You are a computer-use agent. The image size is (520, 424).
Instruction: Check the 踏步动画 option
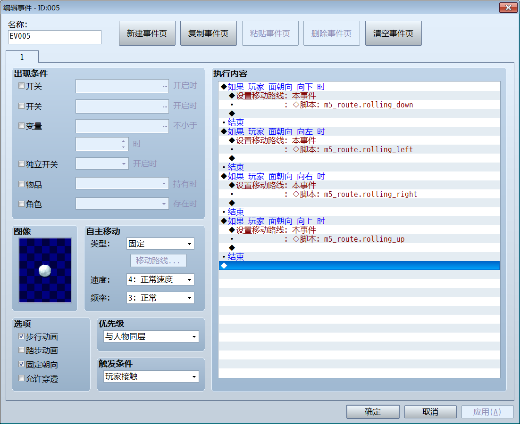22,350
